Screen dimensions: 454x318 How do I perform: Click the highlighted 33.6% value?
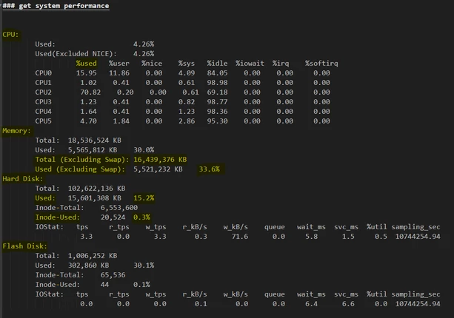[209, 169]
